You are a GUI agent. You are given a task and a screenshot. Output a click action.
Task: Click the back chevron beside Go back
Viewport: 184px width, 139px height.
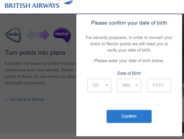pyautogui.click(x=6, y=99)
